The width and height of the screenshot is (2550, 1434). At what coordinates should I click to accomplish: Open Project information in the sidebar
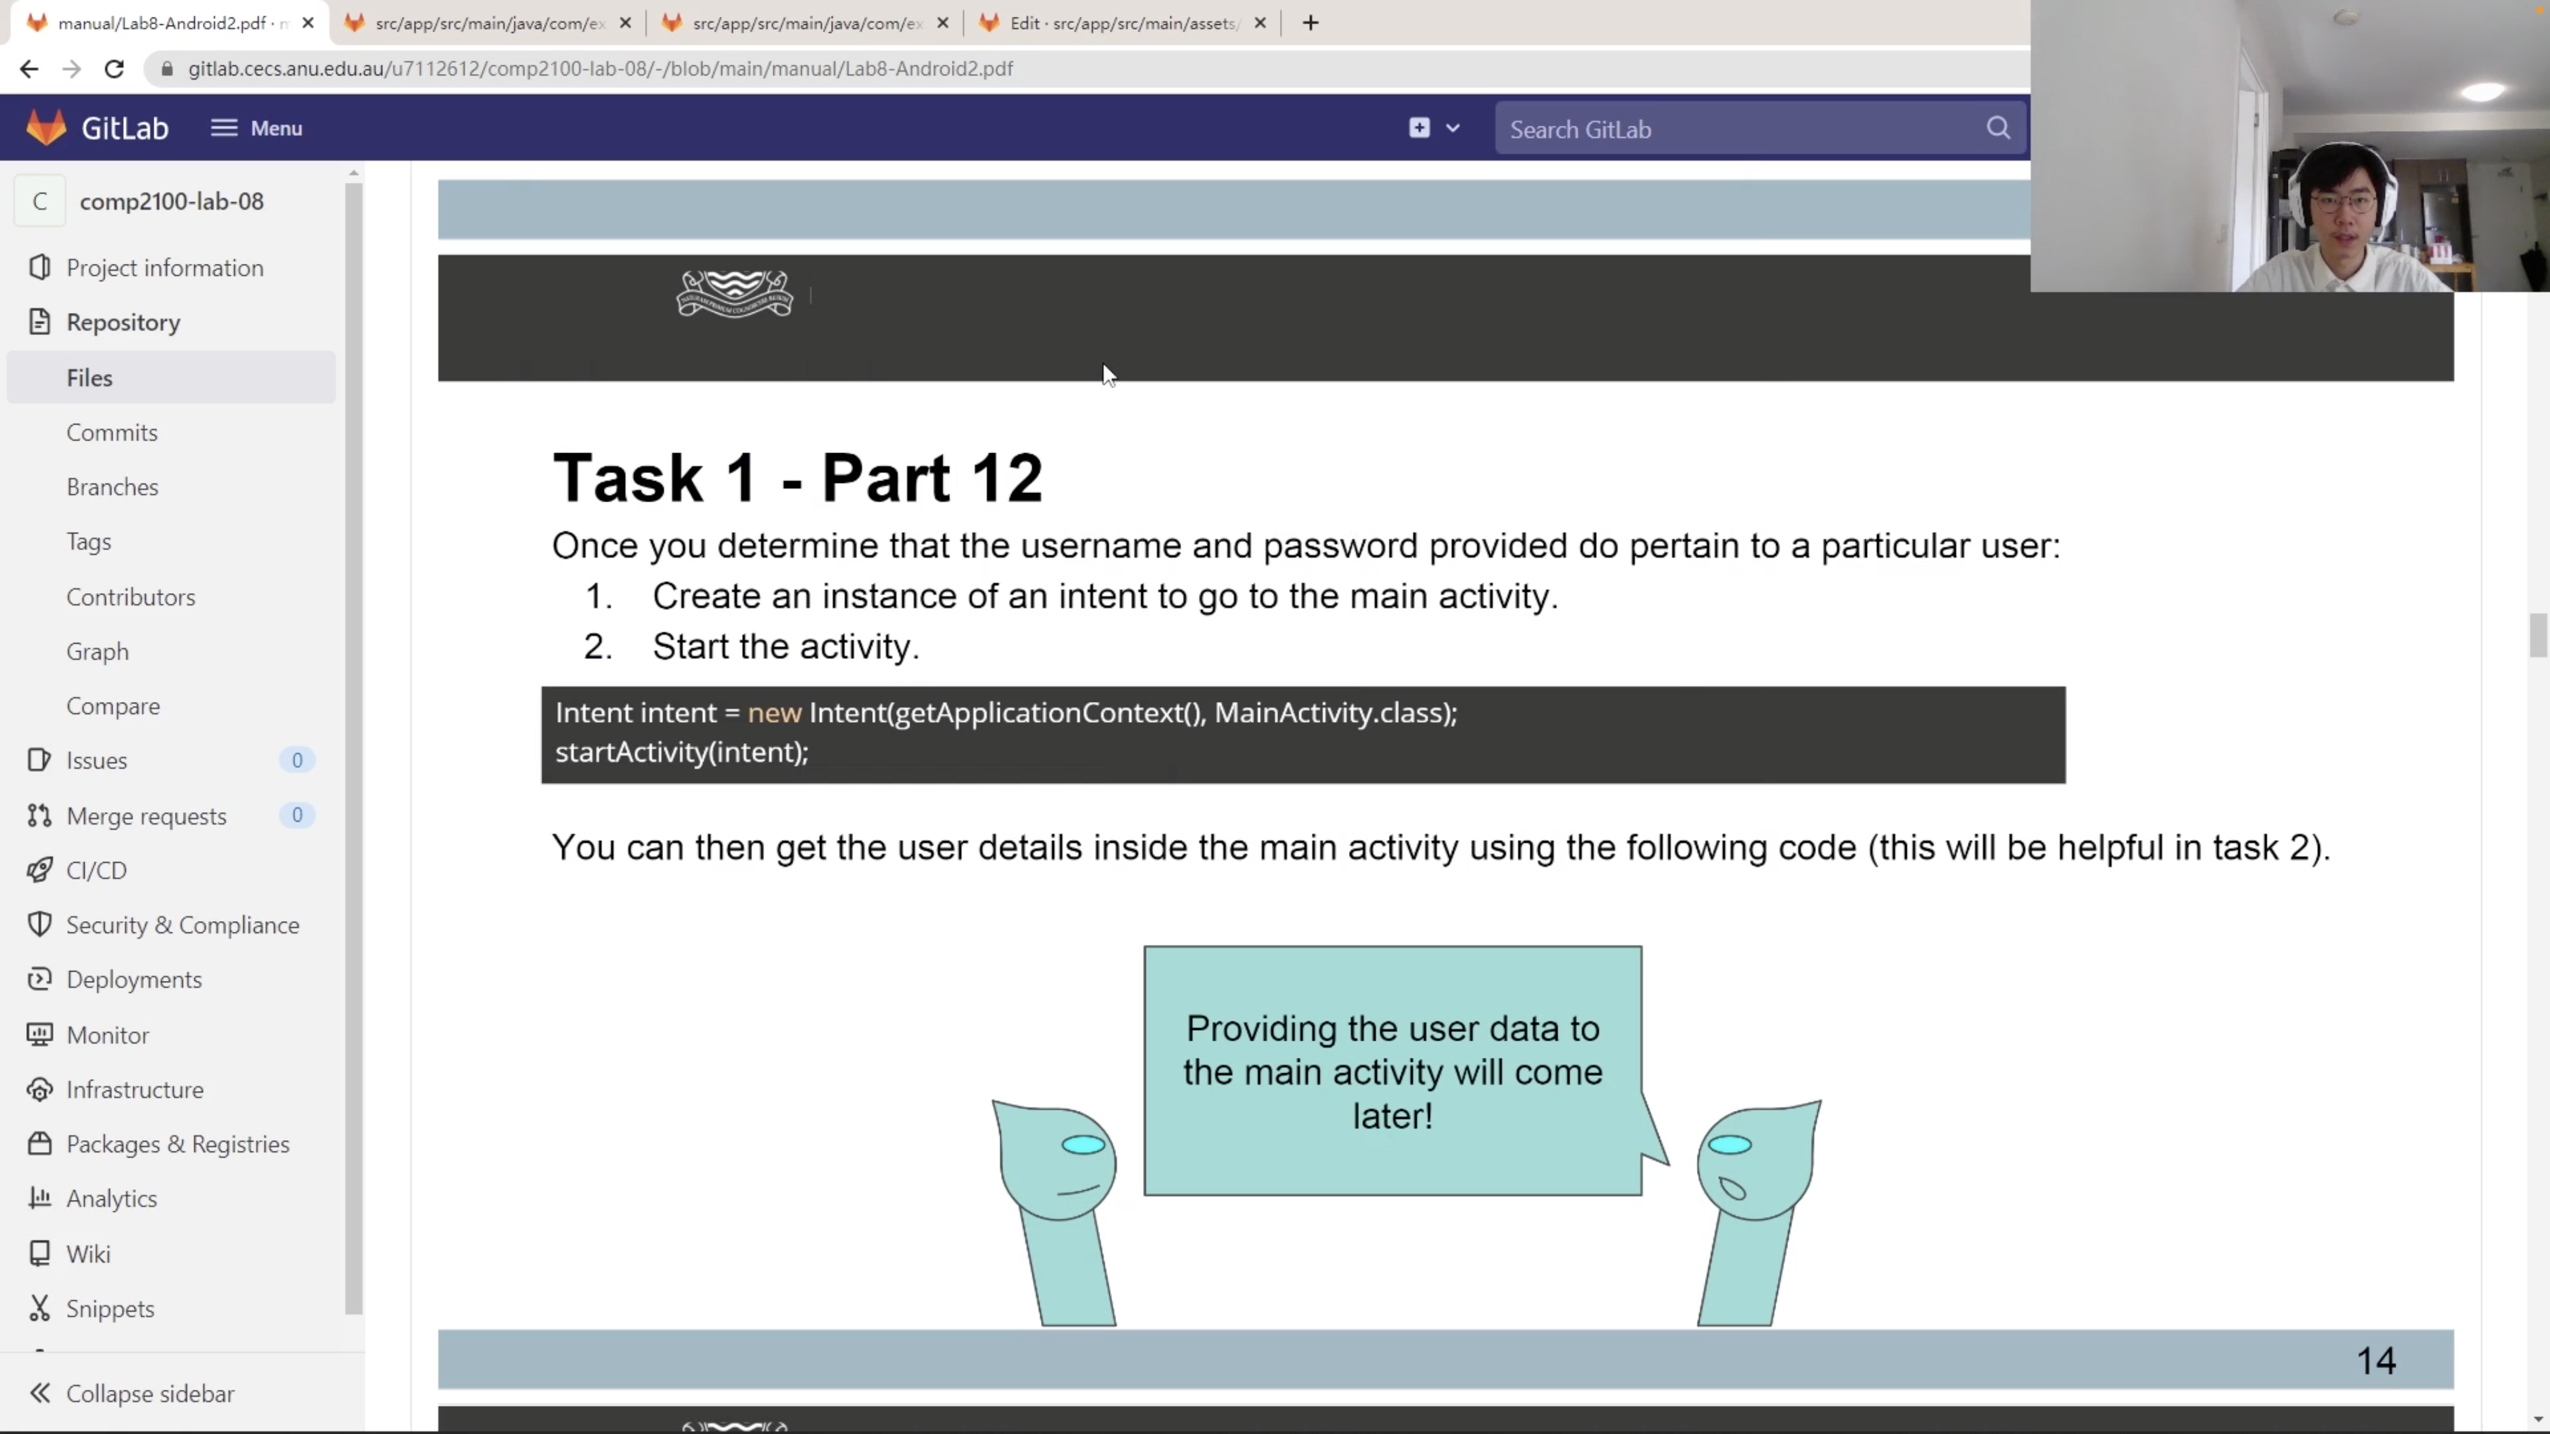(x=164, y=268)
